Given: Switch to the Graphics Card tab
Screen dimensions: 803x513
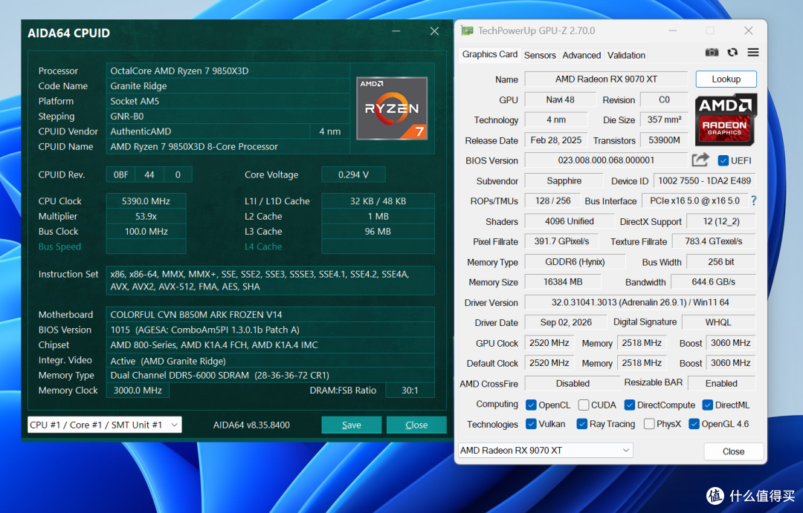Looking at the screenshot, I should coord(489,54).
